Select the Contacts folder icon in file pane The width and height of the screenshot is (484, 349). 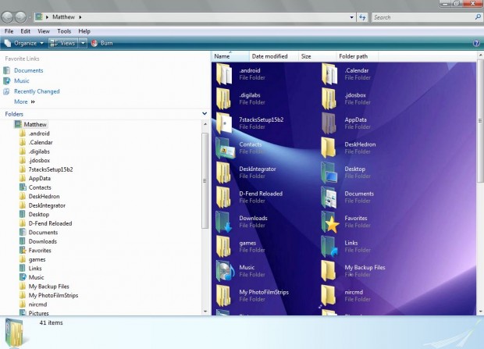click(225, 148)
